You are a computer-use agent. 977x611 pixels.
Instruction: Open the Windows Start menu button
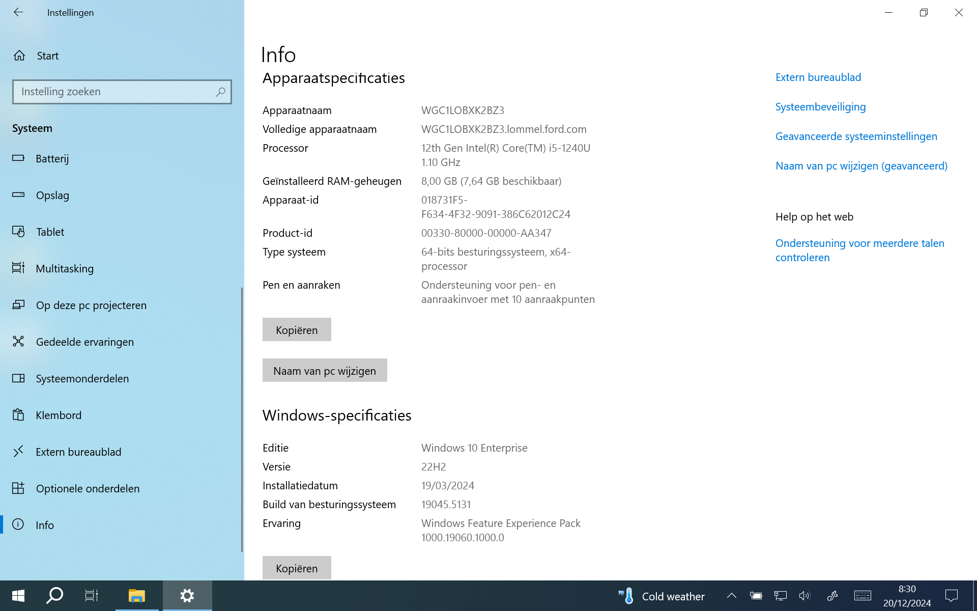(18, 596)
